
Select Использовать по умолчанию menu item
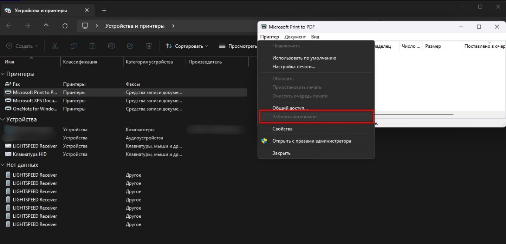[316, 58]
